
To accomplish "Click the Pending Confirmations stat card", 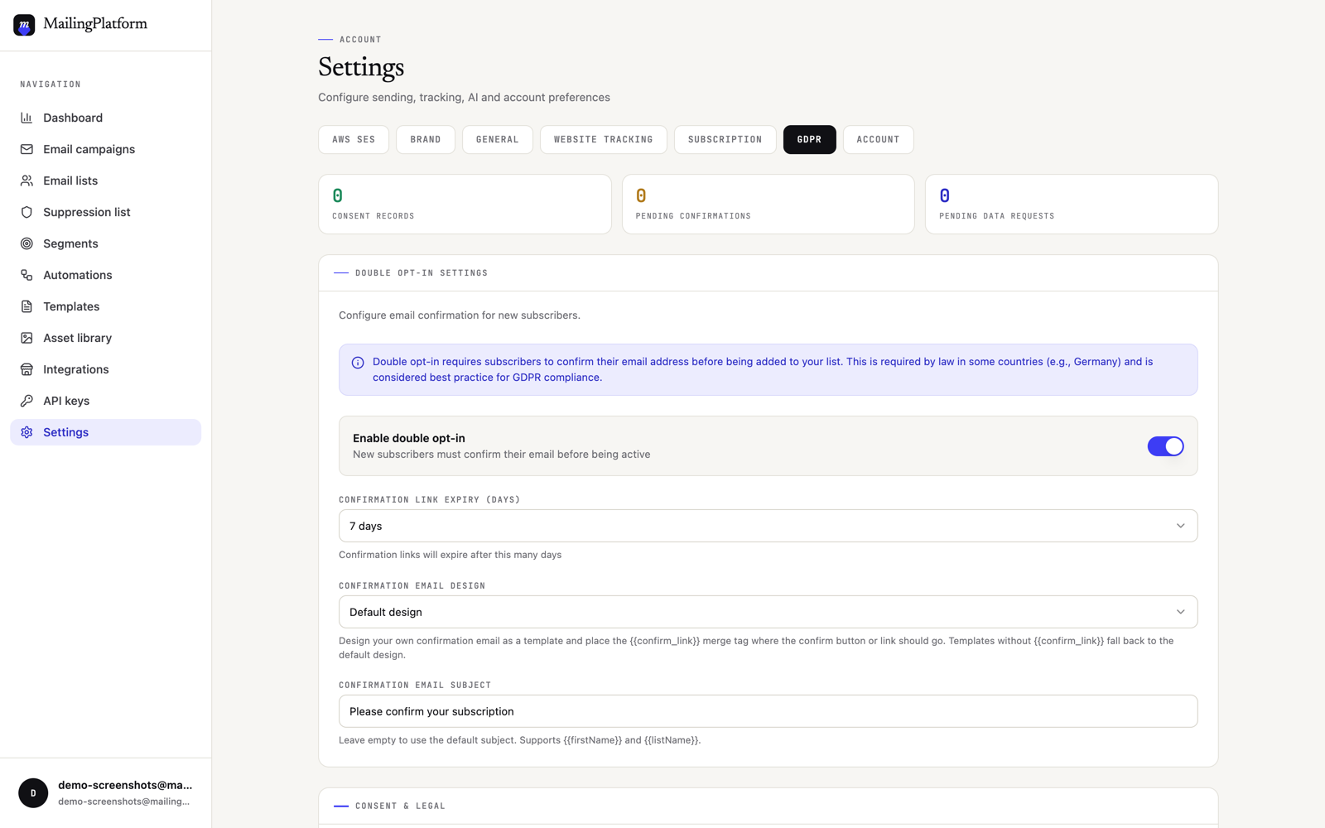I will click(x=768, y=204).
